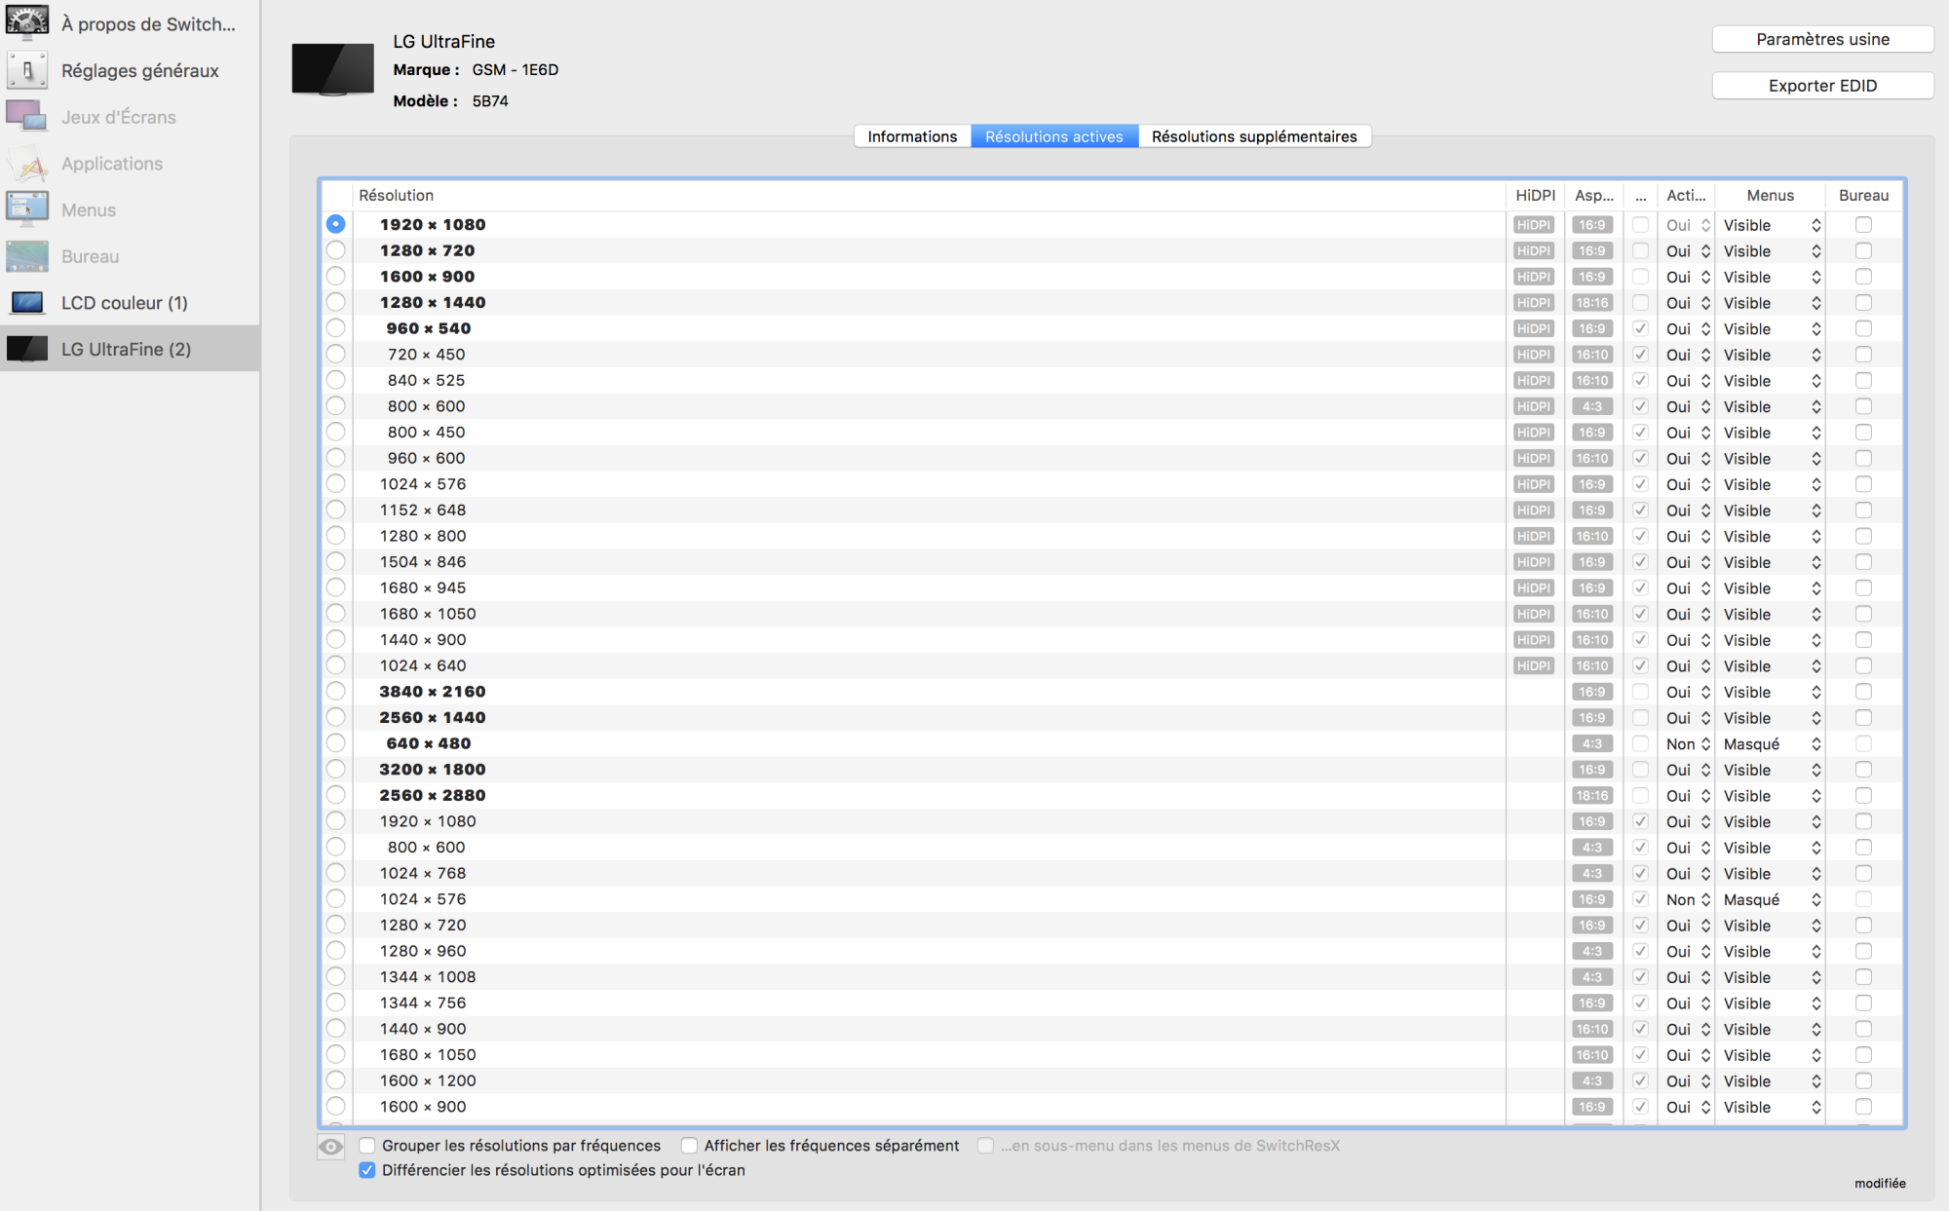Select the Bureau sidebar icon

click(27, 256)
